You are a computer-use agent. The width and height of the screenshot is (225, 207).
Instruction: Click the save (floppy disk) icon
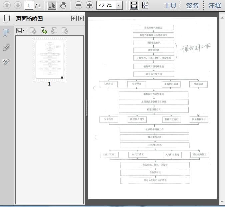(x=134, y=5)
